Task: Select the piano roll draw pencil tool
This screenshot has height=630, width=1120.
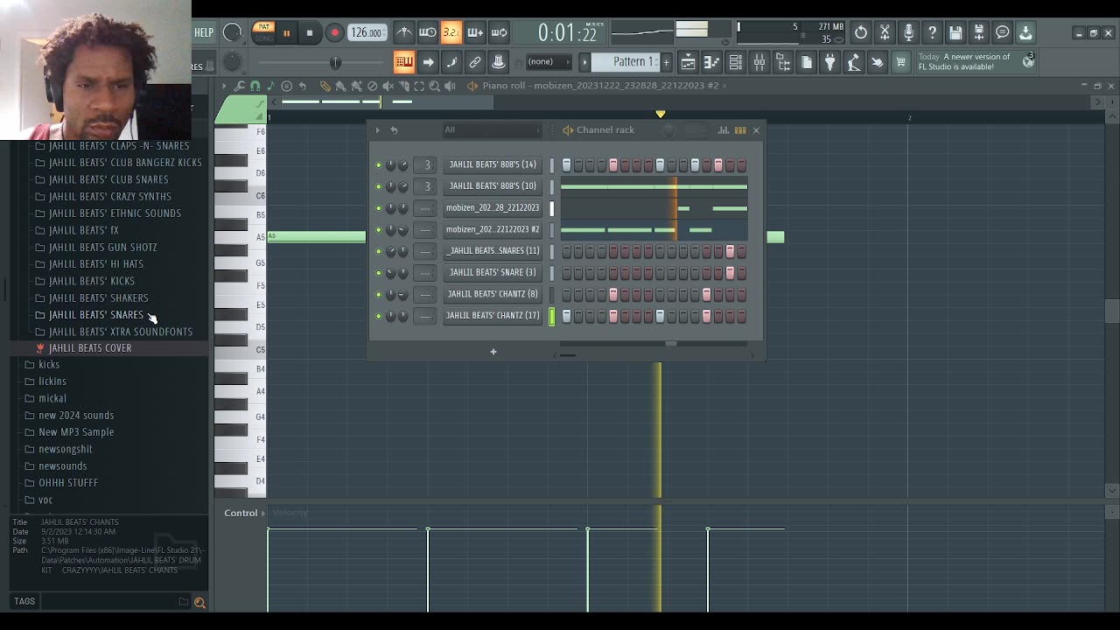Action: pos(325,86)
